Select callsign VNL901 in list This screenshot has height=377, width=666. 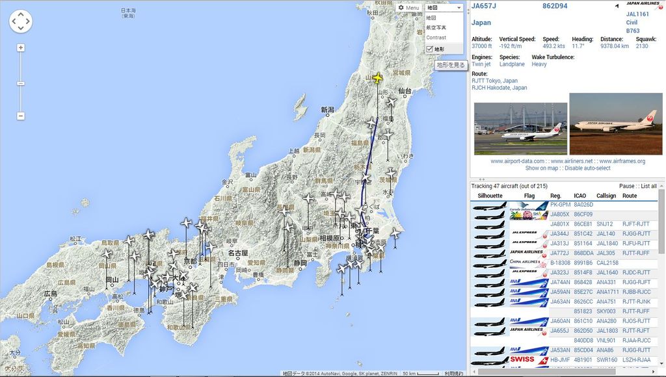coord(606,341)
